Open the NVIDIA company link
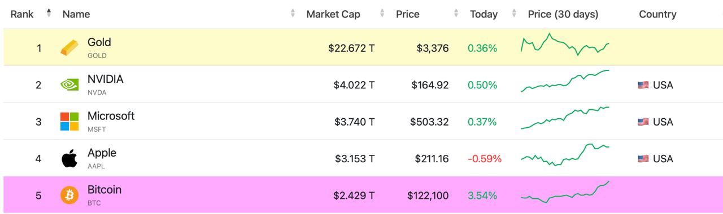Screen dimensions: 723x214 coord(105,79)
